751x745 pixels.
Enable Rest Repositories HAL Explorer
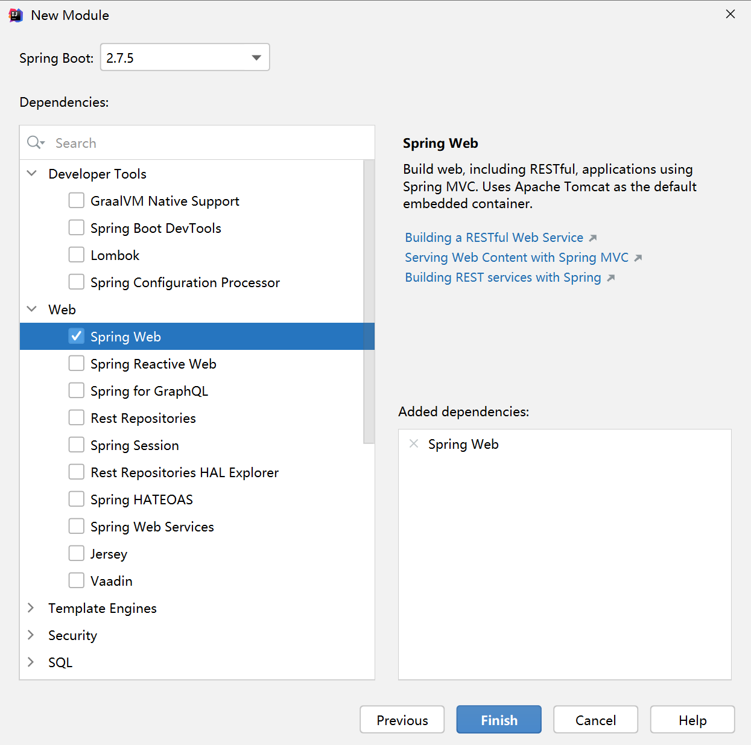point(77,472)
